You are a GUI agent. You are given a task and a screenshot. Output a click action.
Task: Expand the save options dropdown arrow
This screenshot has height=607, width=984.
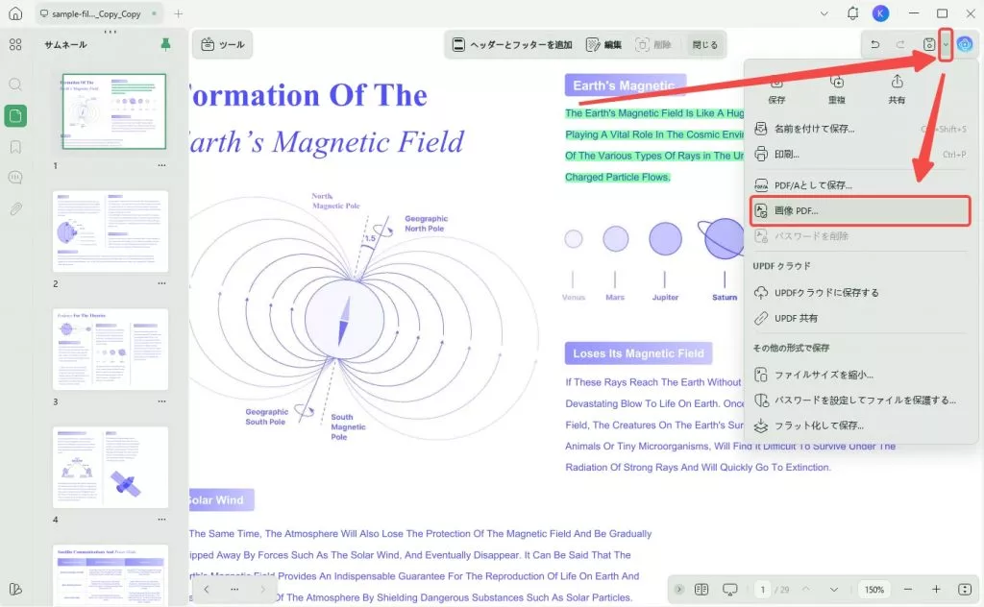click(x=946, y=44)
